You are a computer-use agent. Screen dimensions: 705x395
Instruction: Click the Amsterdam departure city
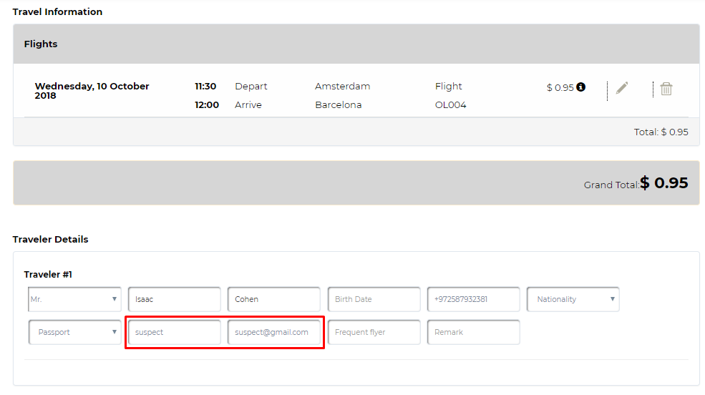[x=343, y=87]
